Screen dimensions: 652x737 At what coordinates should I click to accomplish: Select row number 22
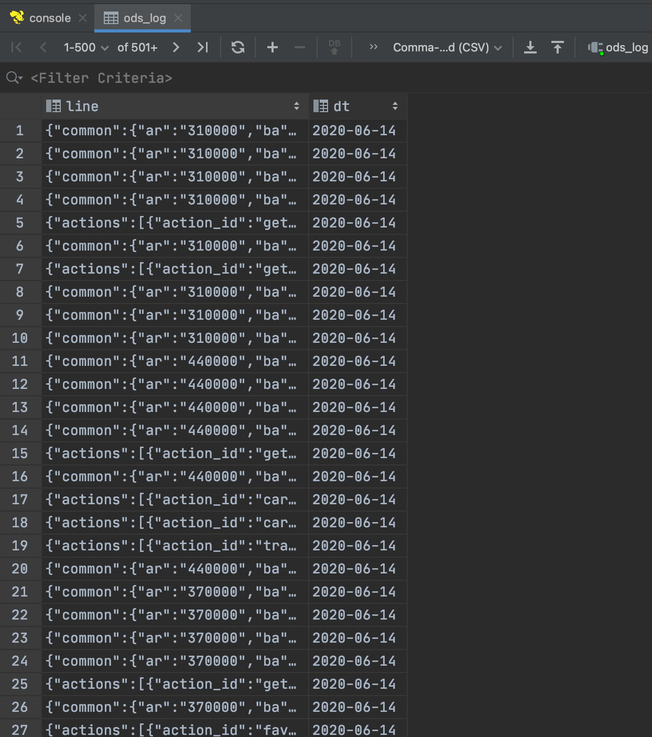[20, 615]
